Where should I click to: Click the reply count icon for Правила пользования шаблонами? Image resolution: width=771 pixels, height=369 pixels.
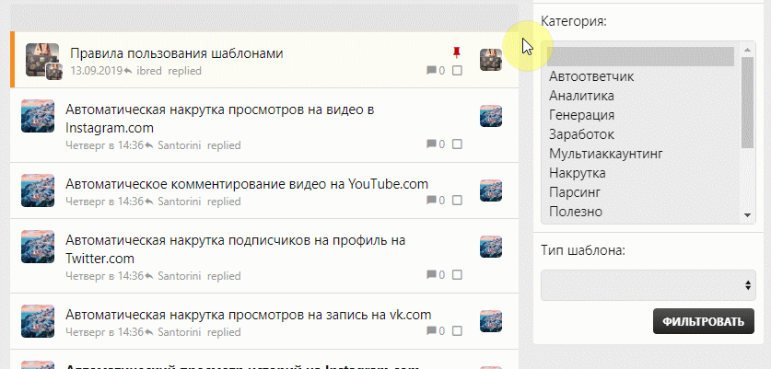[x=431, y=71]
